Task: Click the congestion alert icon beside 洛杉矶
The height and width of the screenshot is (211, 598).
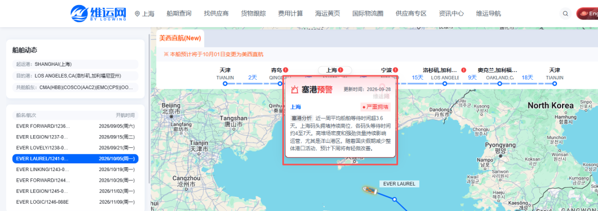Action: 464,70
